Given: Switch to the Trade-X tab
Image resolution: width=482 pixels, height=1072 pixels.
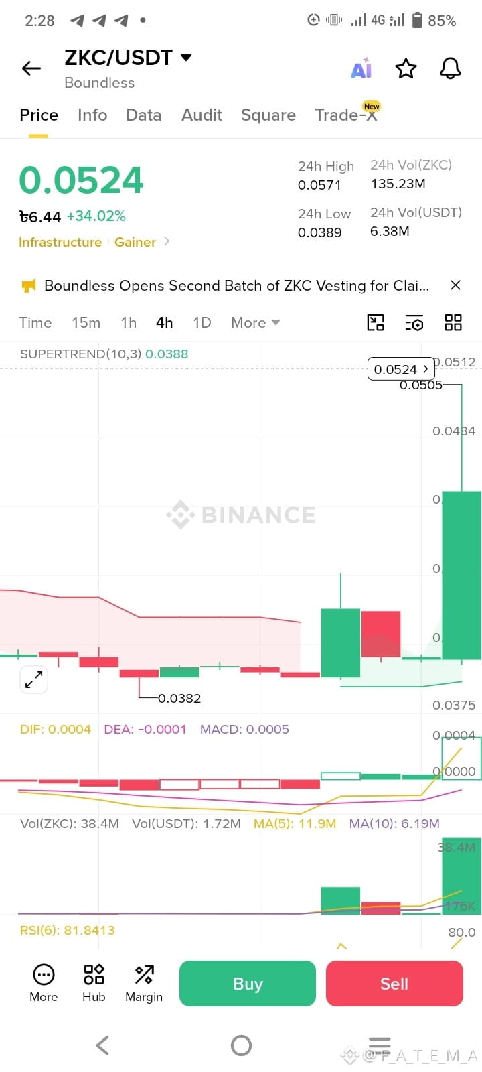Looking at the screenshot, I should (346, 115).
